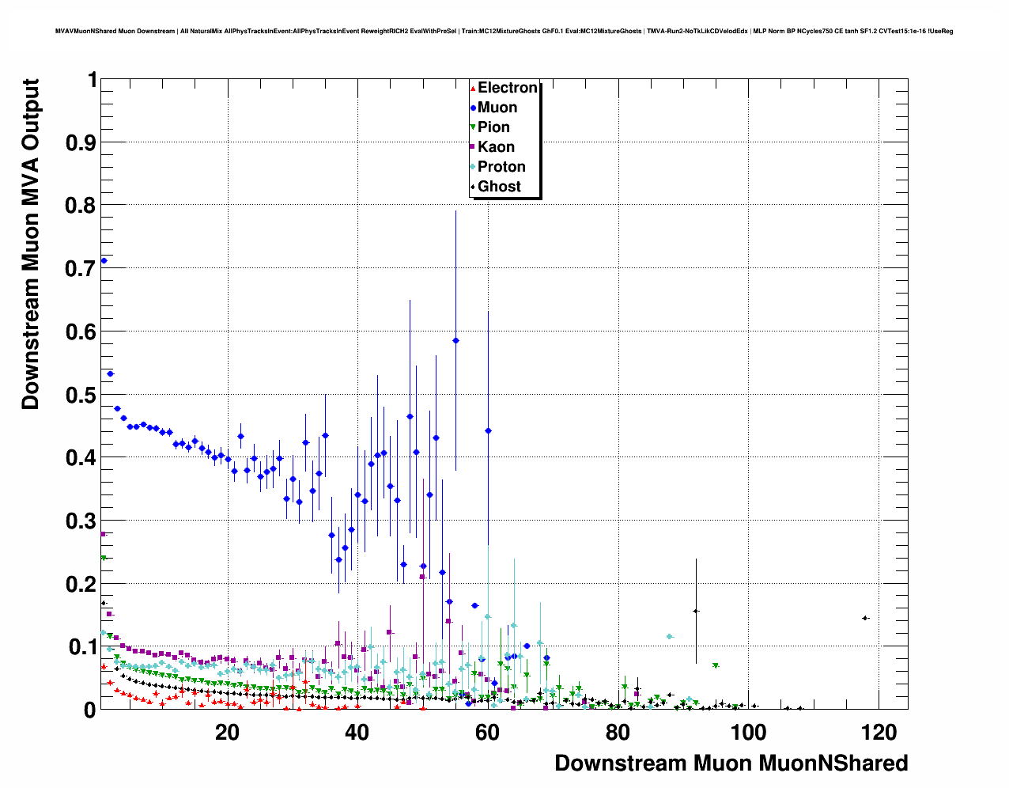The height and width of the screenshot is (788, 1009).
Task: Click the green Pion triangle legend marker
Action: pos(473,127)
